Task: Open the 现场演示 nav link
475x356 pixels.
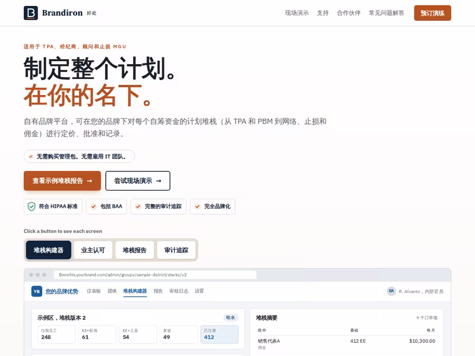Action: click(296, 13)
